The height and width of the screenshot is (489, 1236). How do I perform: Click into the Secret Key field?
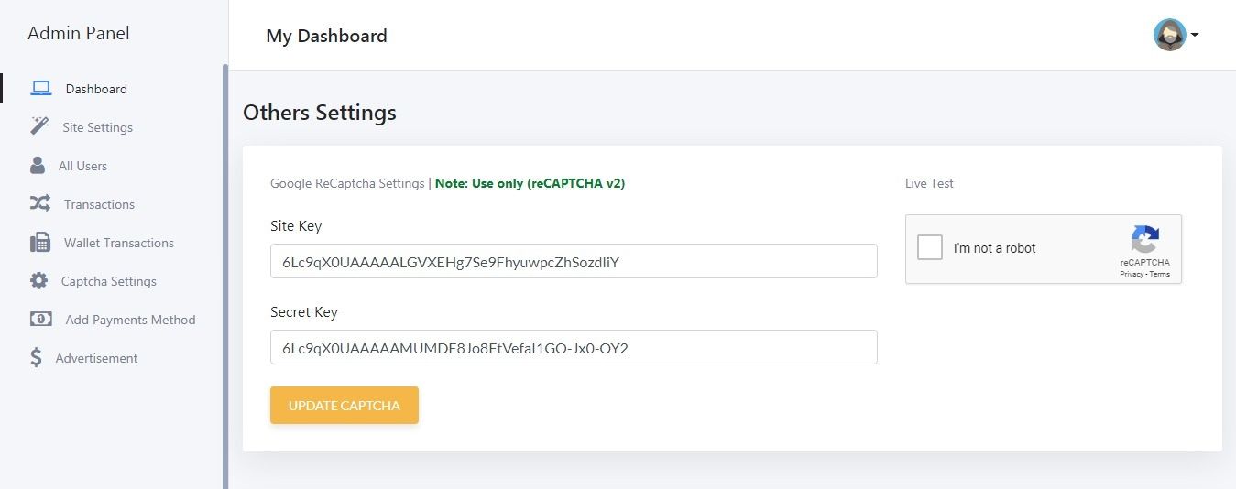574,347
